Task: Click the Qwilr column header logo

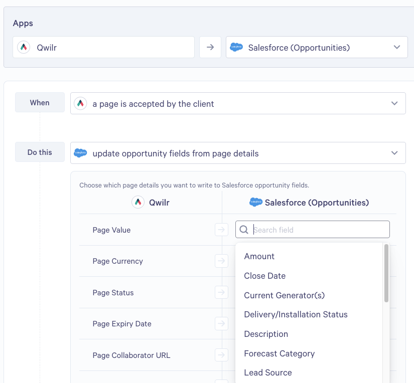Action: click(138, 203)
